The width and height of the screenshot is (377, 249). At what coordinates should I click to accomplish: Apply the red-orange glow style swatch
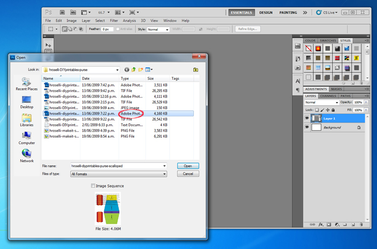click(x=318, y=48)
